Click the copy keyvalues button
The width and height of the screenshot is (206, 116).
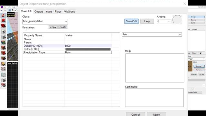point(53,27)
